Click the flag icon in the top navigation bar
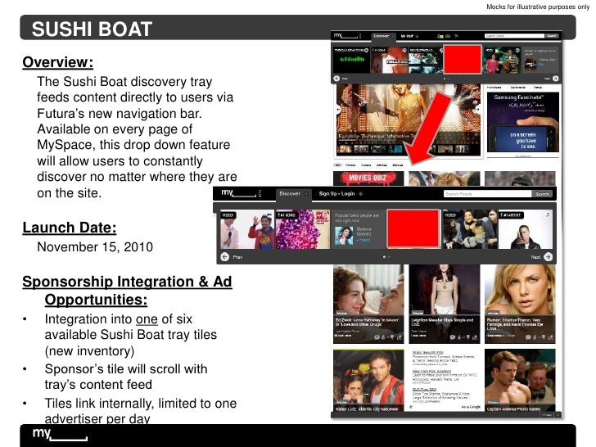The height and width of the screenshot is (447, 596). 456,36
